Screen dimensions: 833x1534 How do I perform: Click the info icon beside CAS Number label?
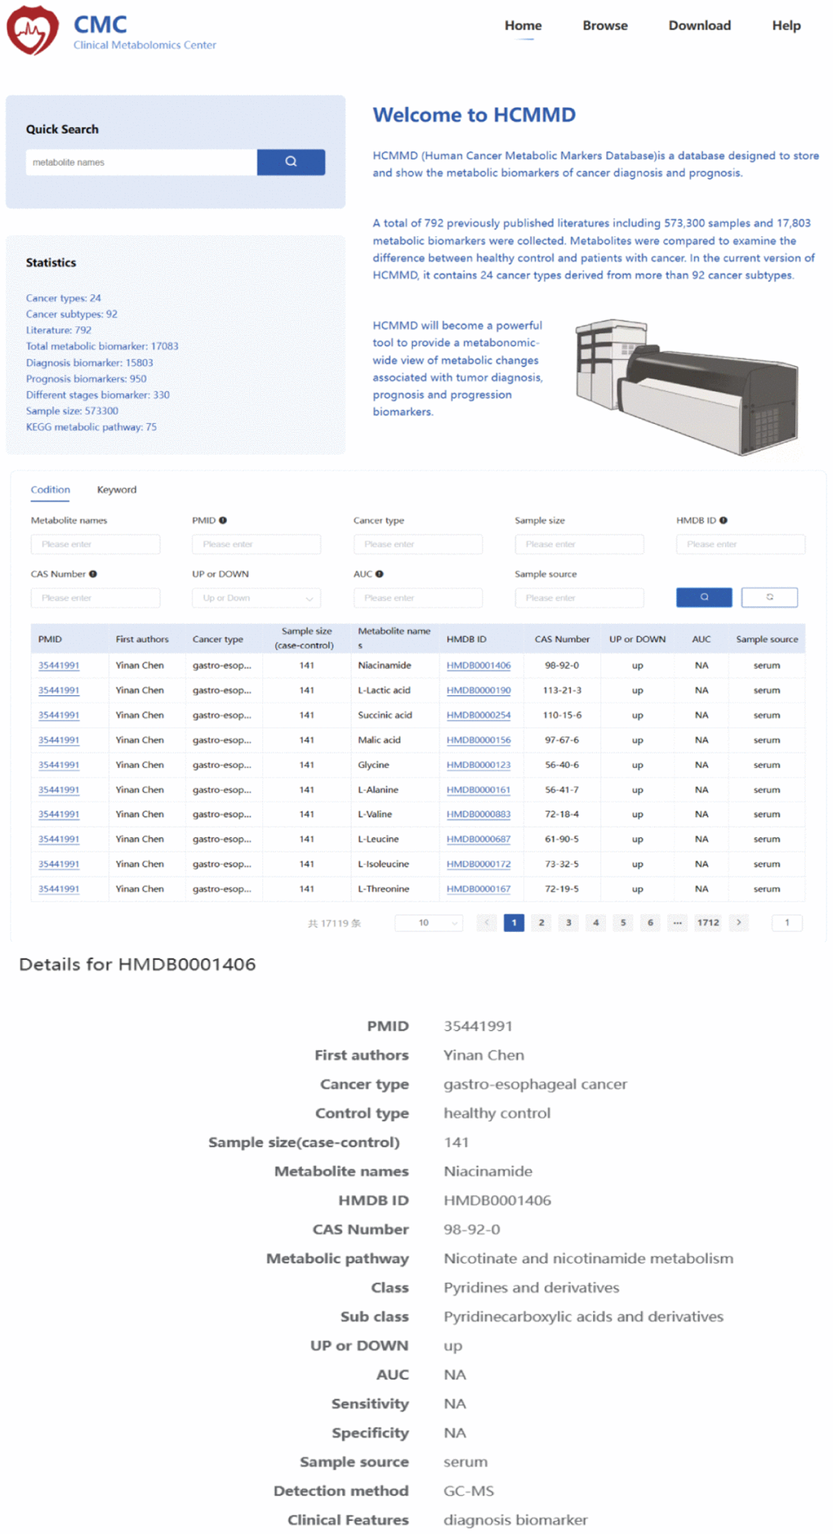93,574
